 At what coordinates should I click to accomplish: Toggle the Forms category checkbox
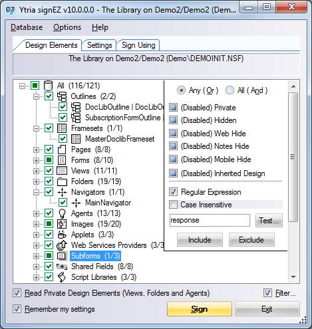coord(49,160)
